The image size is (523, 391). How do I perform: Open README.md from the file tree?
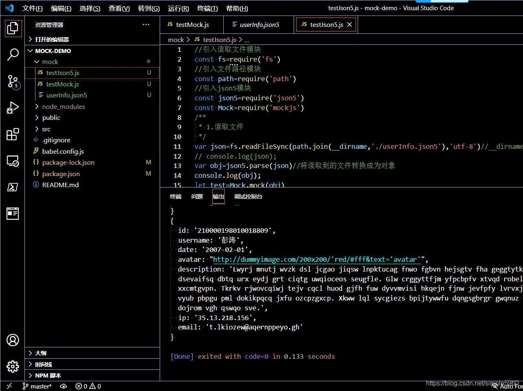[x=92, y=185]
